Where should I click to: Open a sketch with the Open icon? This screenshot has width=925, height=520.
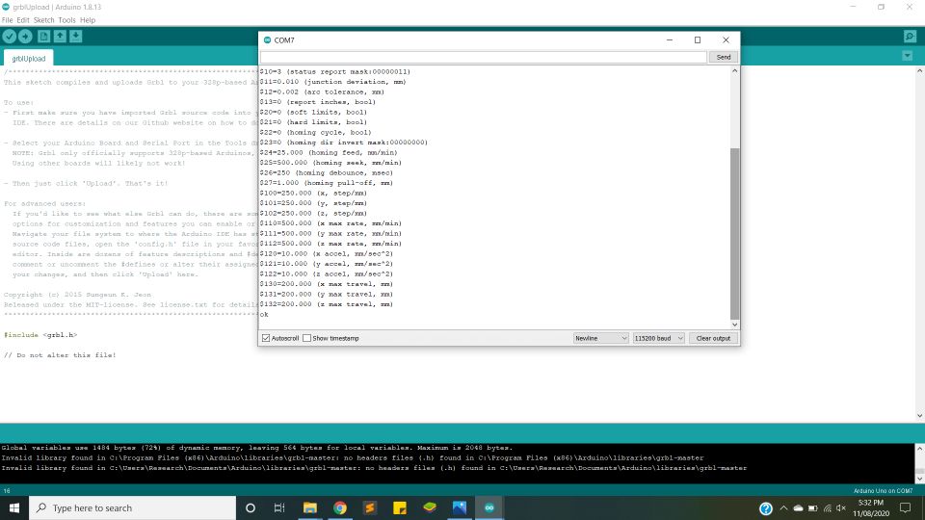[x=60, y=37]
